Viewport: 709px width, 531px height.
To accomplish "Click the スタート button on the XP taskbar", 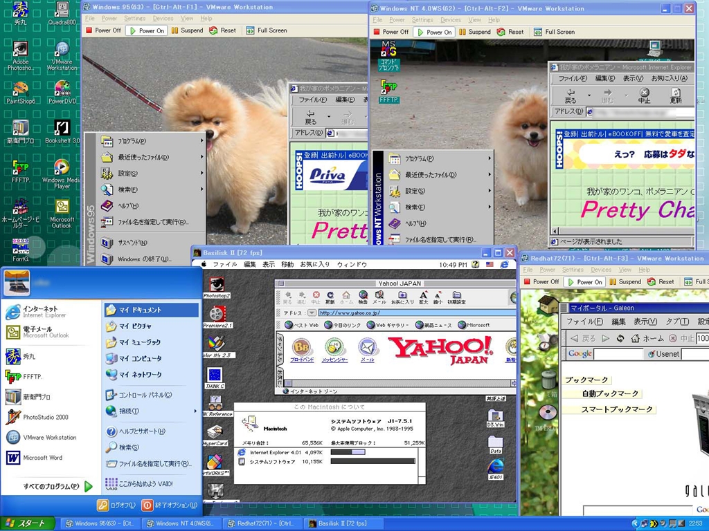I will 27,523.
